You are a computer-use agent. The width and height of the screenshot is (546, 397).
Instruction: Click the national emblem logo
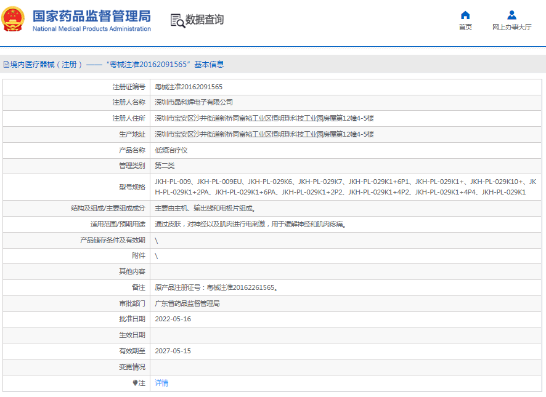click(13, 19)
